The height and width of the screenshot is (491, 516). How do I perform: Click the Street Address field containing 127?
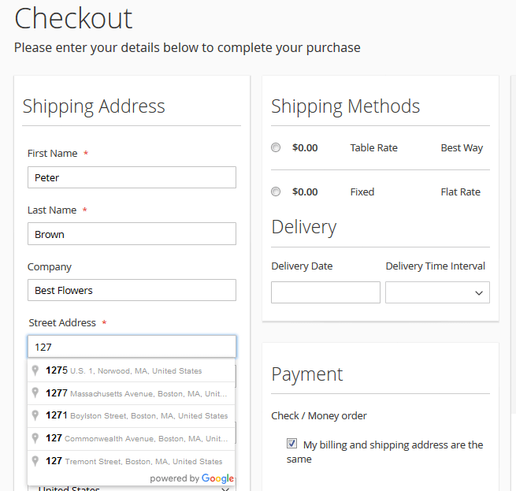pos(132,347)
